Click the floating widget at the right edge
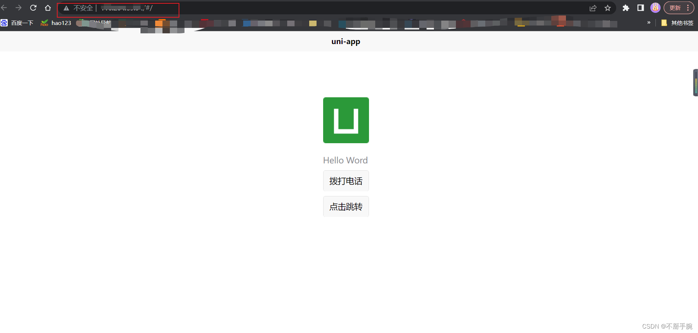698x333 pixels. click(695, 83)
